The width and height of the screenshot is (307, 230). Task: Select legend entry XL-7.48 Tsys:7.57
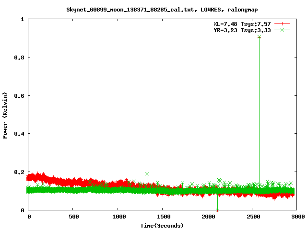pyautogui.click(x=242, y=24)
